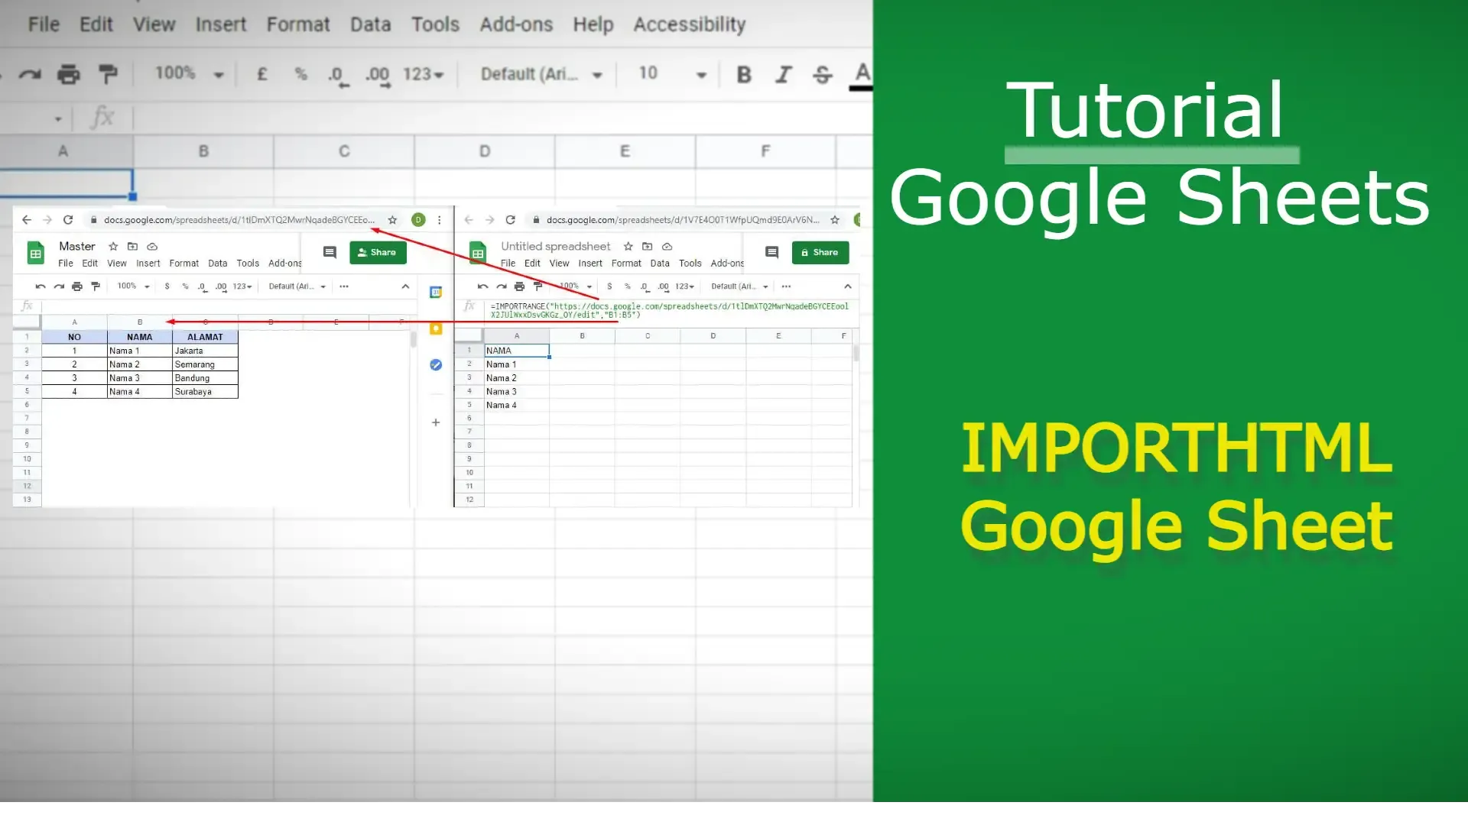The width and height of the screenshot is (1468, 825).
Task: Star the Untitled spreadsheet next to its title
Action: pos(628,246)
